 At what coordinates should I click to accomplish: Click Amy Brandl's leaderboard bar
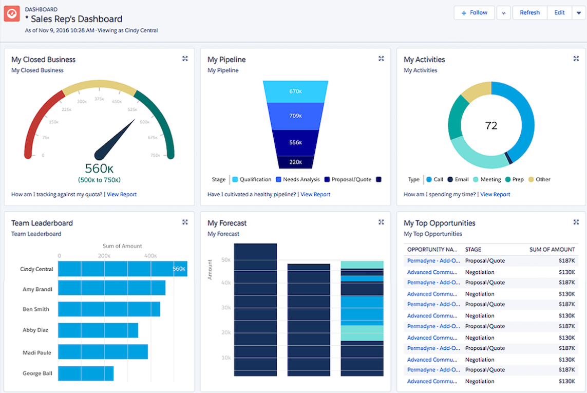pyautogui.click(x=111, y=288)
